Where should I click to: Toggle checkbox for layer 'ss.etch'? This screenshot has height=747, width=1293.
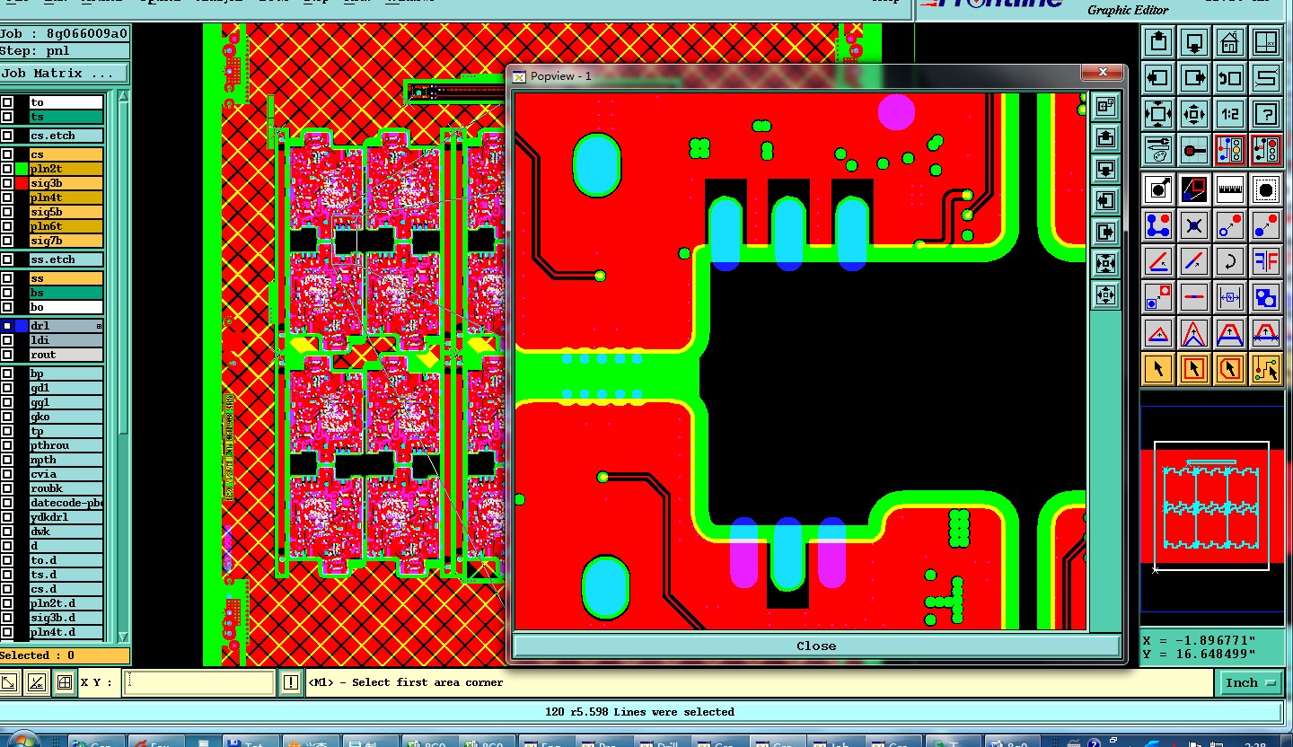pyautogui.click(x=7, y=259)
